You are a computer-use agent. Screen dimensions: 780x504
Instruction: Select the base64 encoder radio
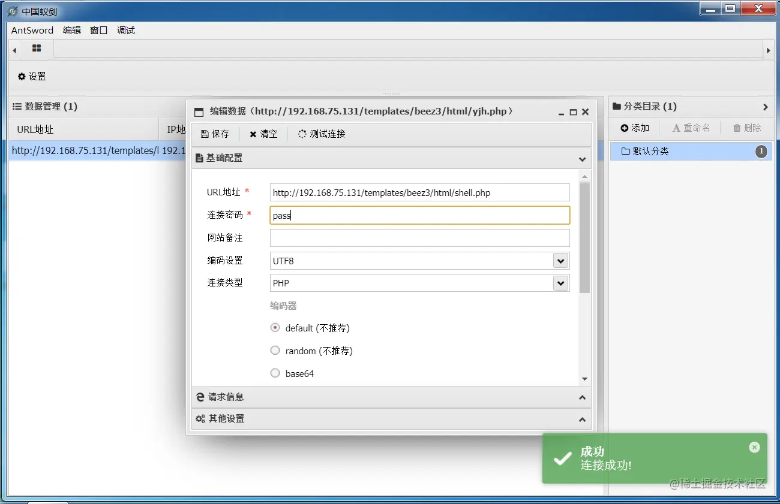[275, 373]
